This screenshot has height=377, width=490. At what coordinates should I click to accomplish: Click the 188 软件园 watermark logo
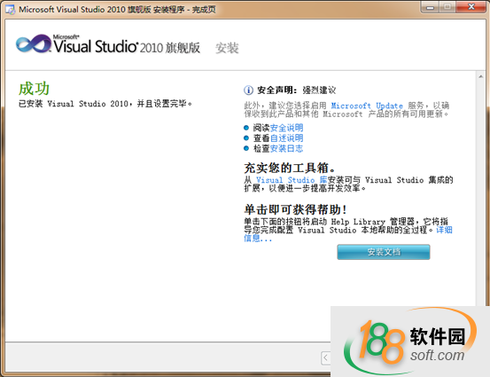[x=410, y=342]
